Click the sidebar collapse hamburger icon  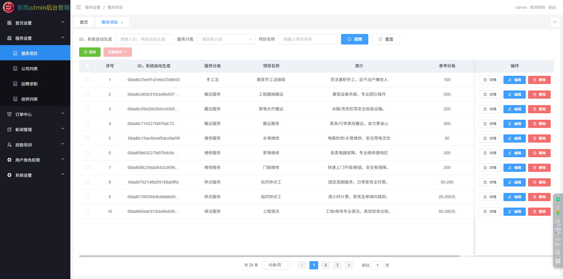(x=79, y=7)
